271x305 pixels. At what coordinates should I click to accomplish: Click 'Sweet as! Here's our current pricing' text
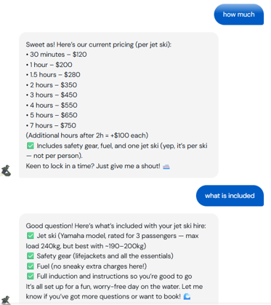point(99,44)
